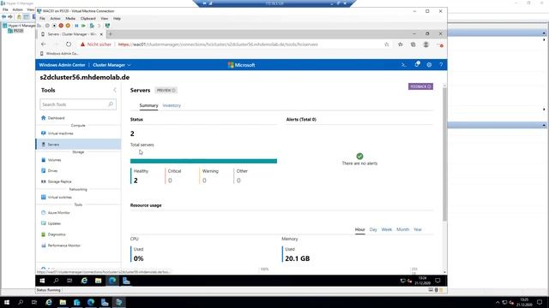Viewport: 549px width, 308px height.
Task: Open inner VM Start menu
Action: click(x=42, y=281)
